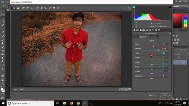Image resolution: width=189 pixels, height=106 pixels.
Task: Select the Red Eye Removal tool
Action: click(x=46, y=8)
